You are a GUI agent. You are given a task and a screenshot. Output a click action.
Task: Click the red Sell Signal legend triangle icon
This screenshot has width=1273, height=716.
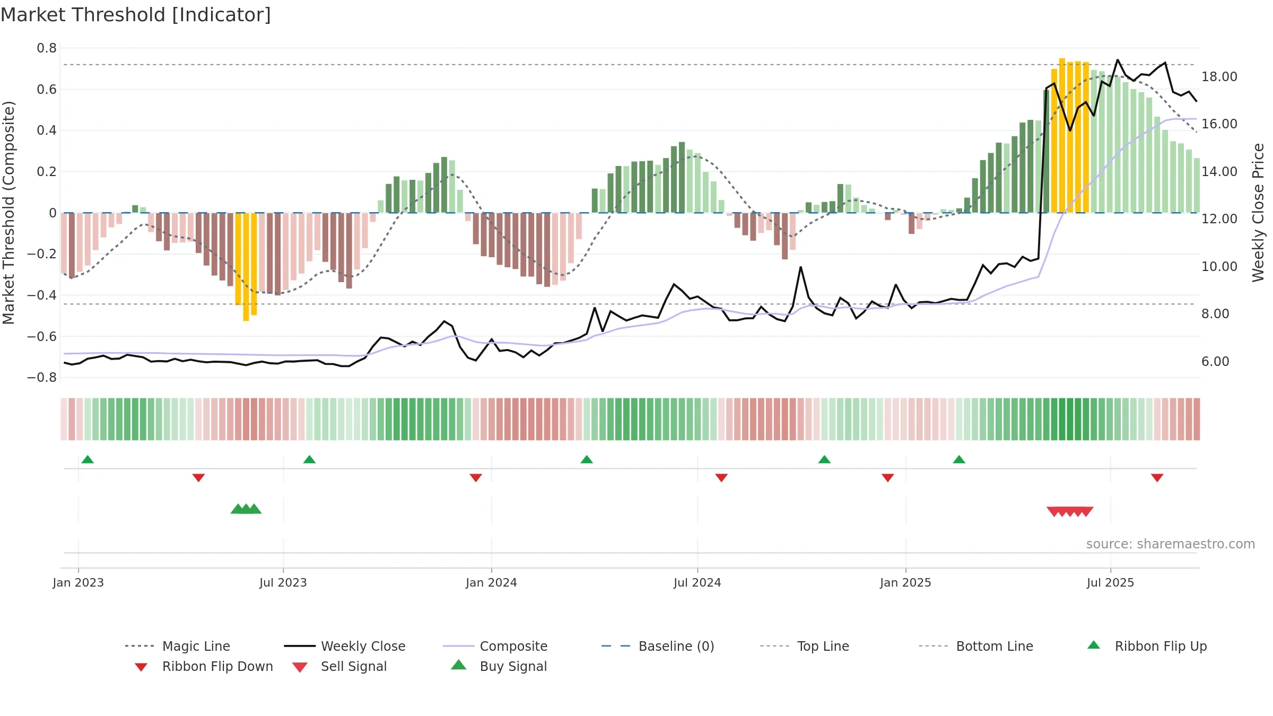coord(300,667)
